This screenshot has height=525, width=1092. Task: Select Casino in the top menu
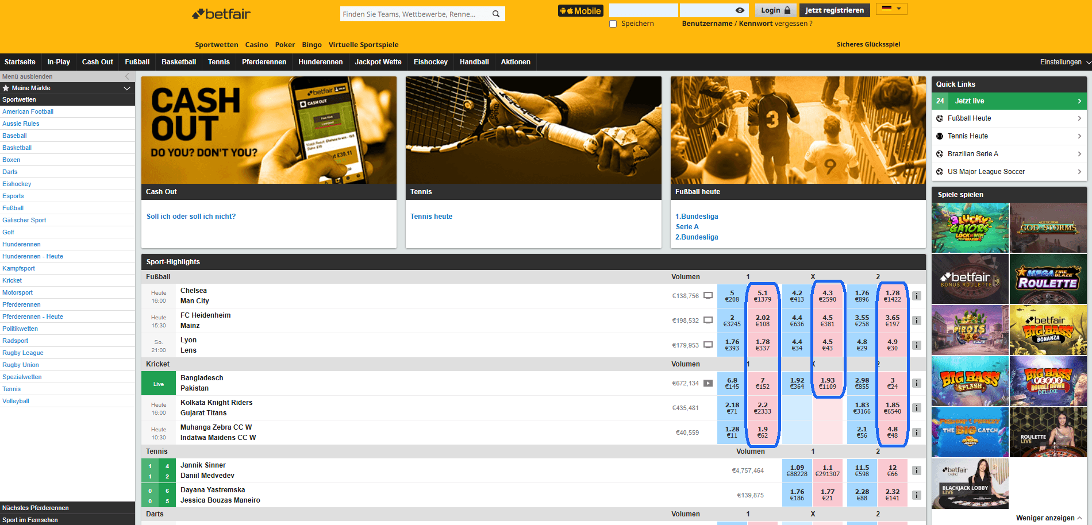coord(256,45)
